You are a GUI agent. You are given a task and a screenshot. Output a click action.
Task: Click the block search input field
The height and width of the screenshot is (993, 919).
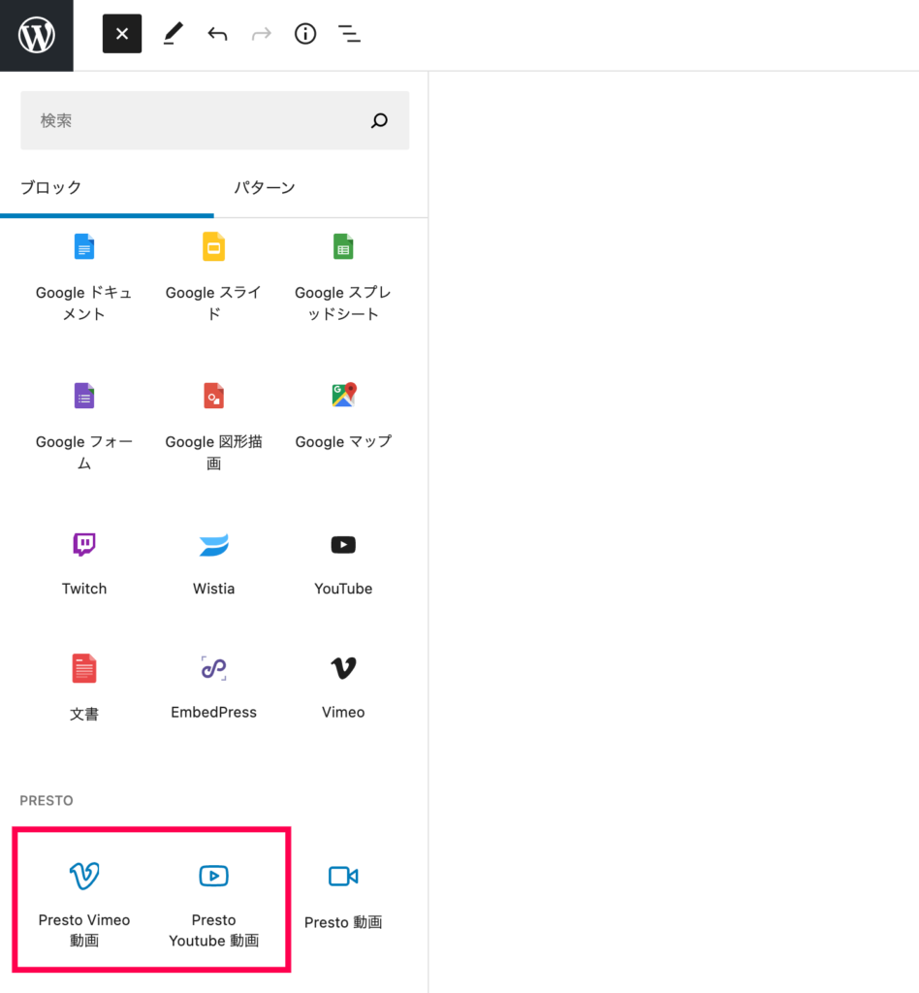point(194,120)
